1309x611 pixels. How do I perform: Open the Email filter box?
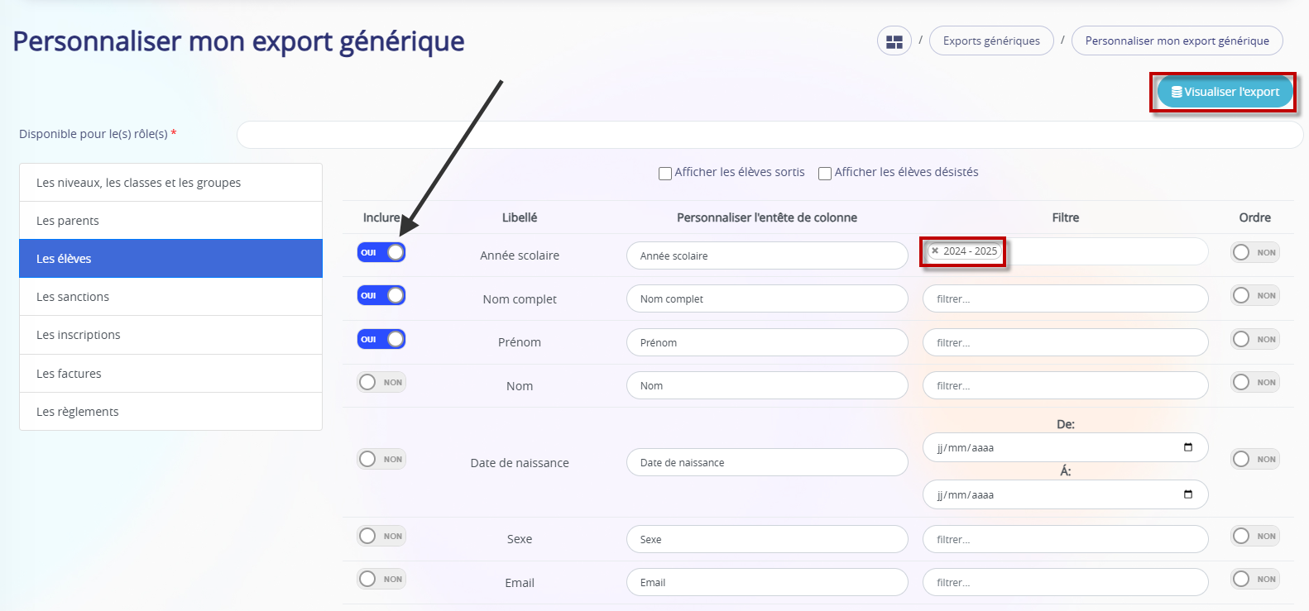[1065, 582]
